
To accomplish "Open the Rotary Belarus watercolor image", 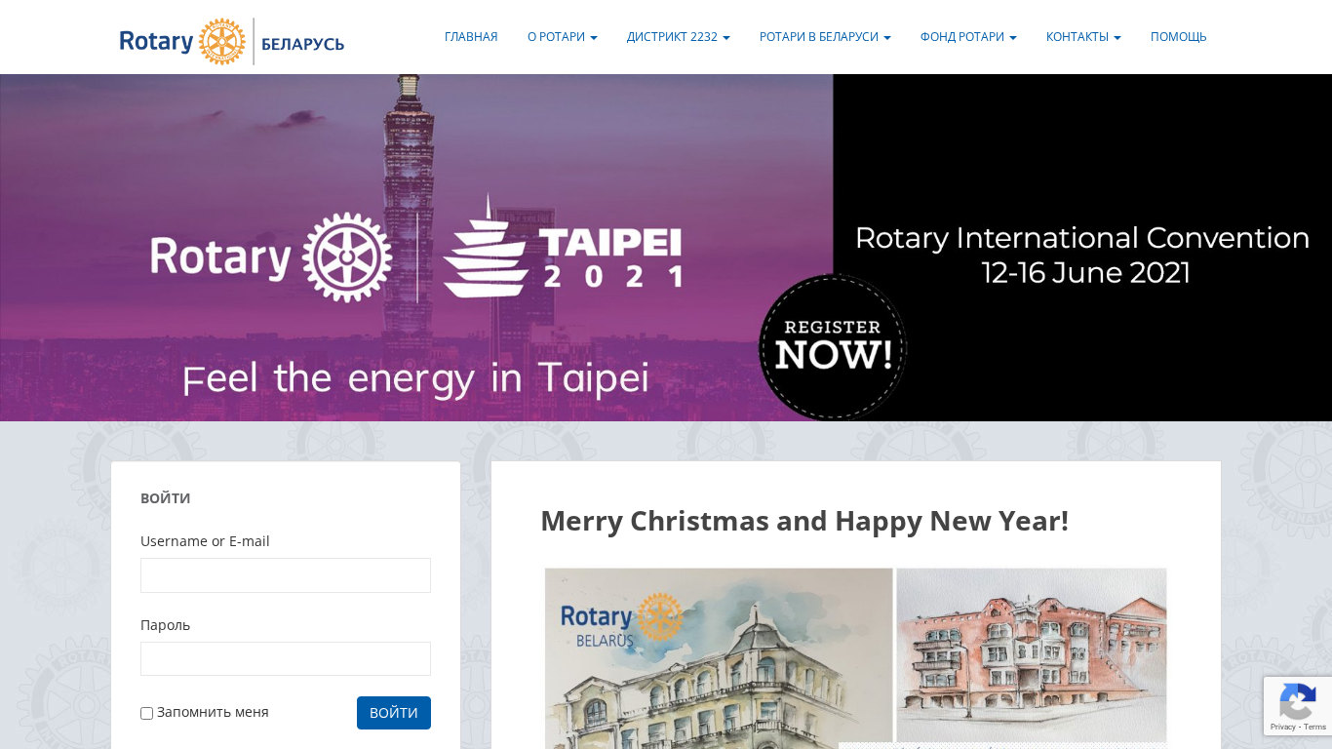I will click(x=856, y=658).
